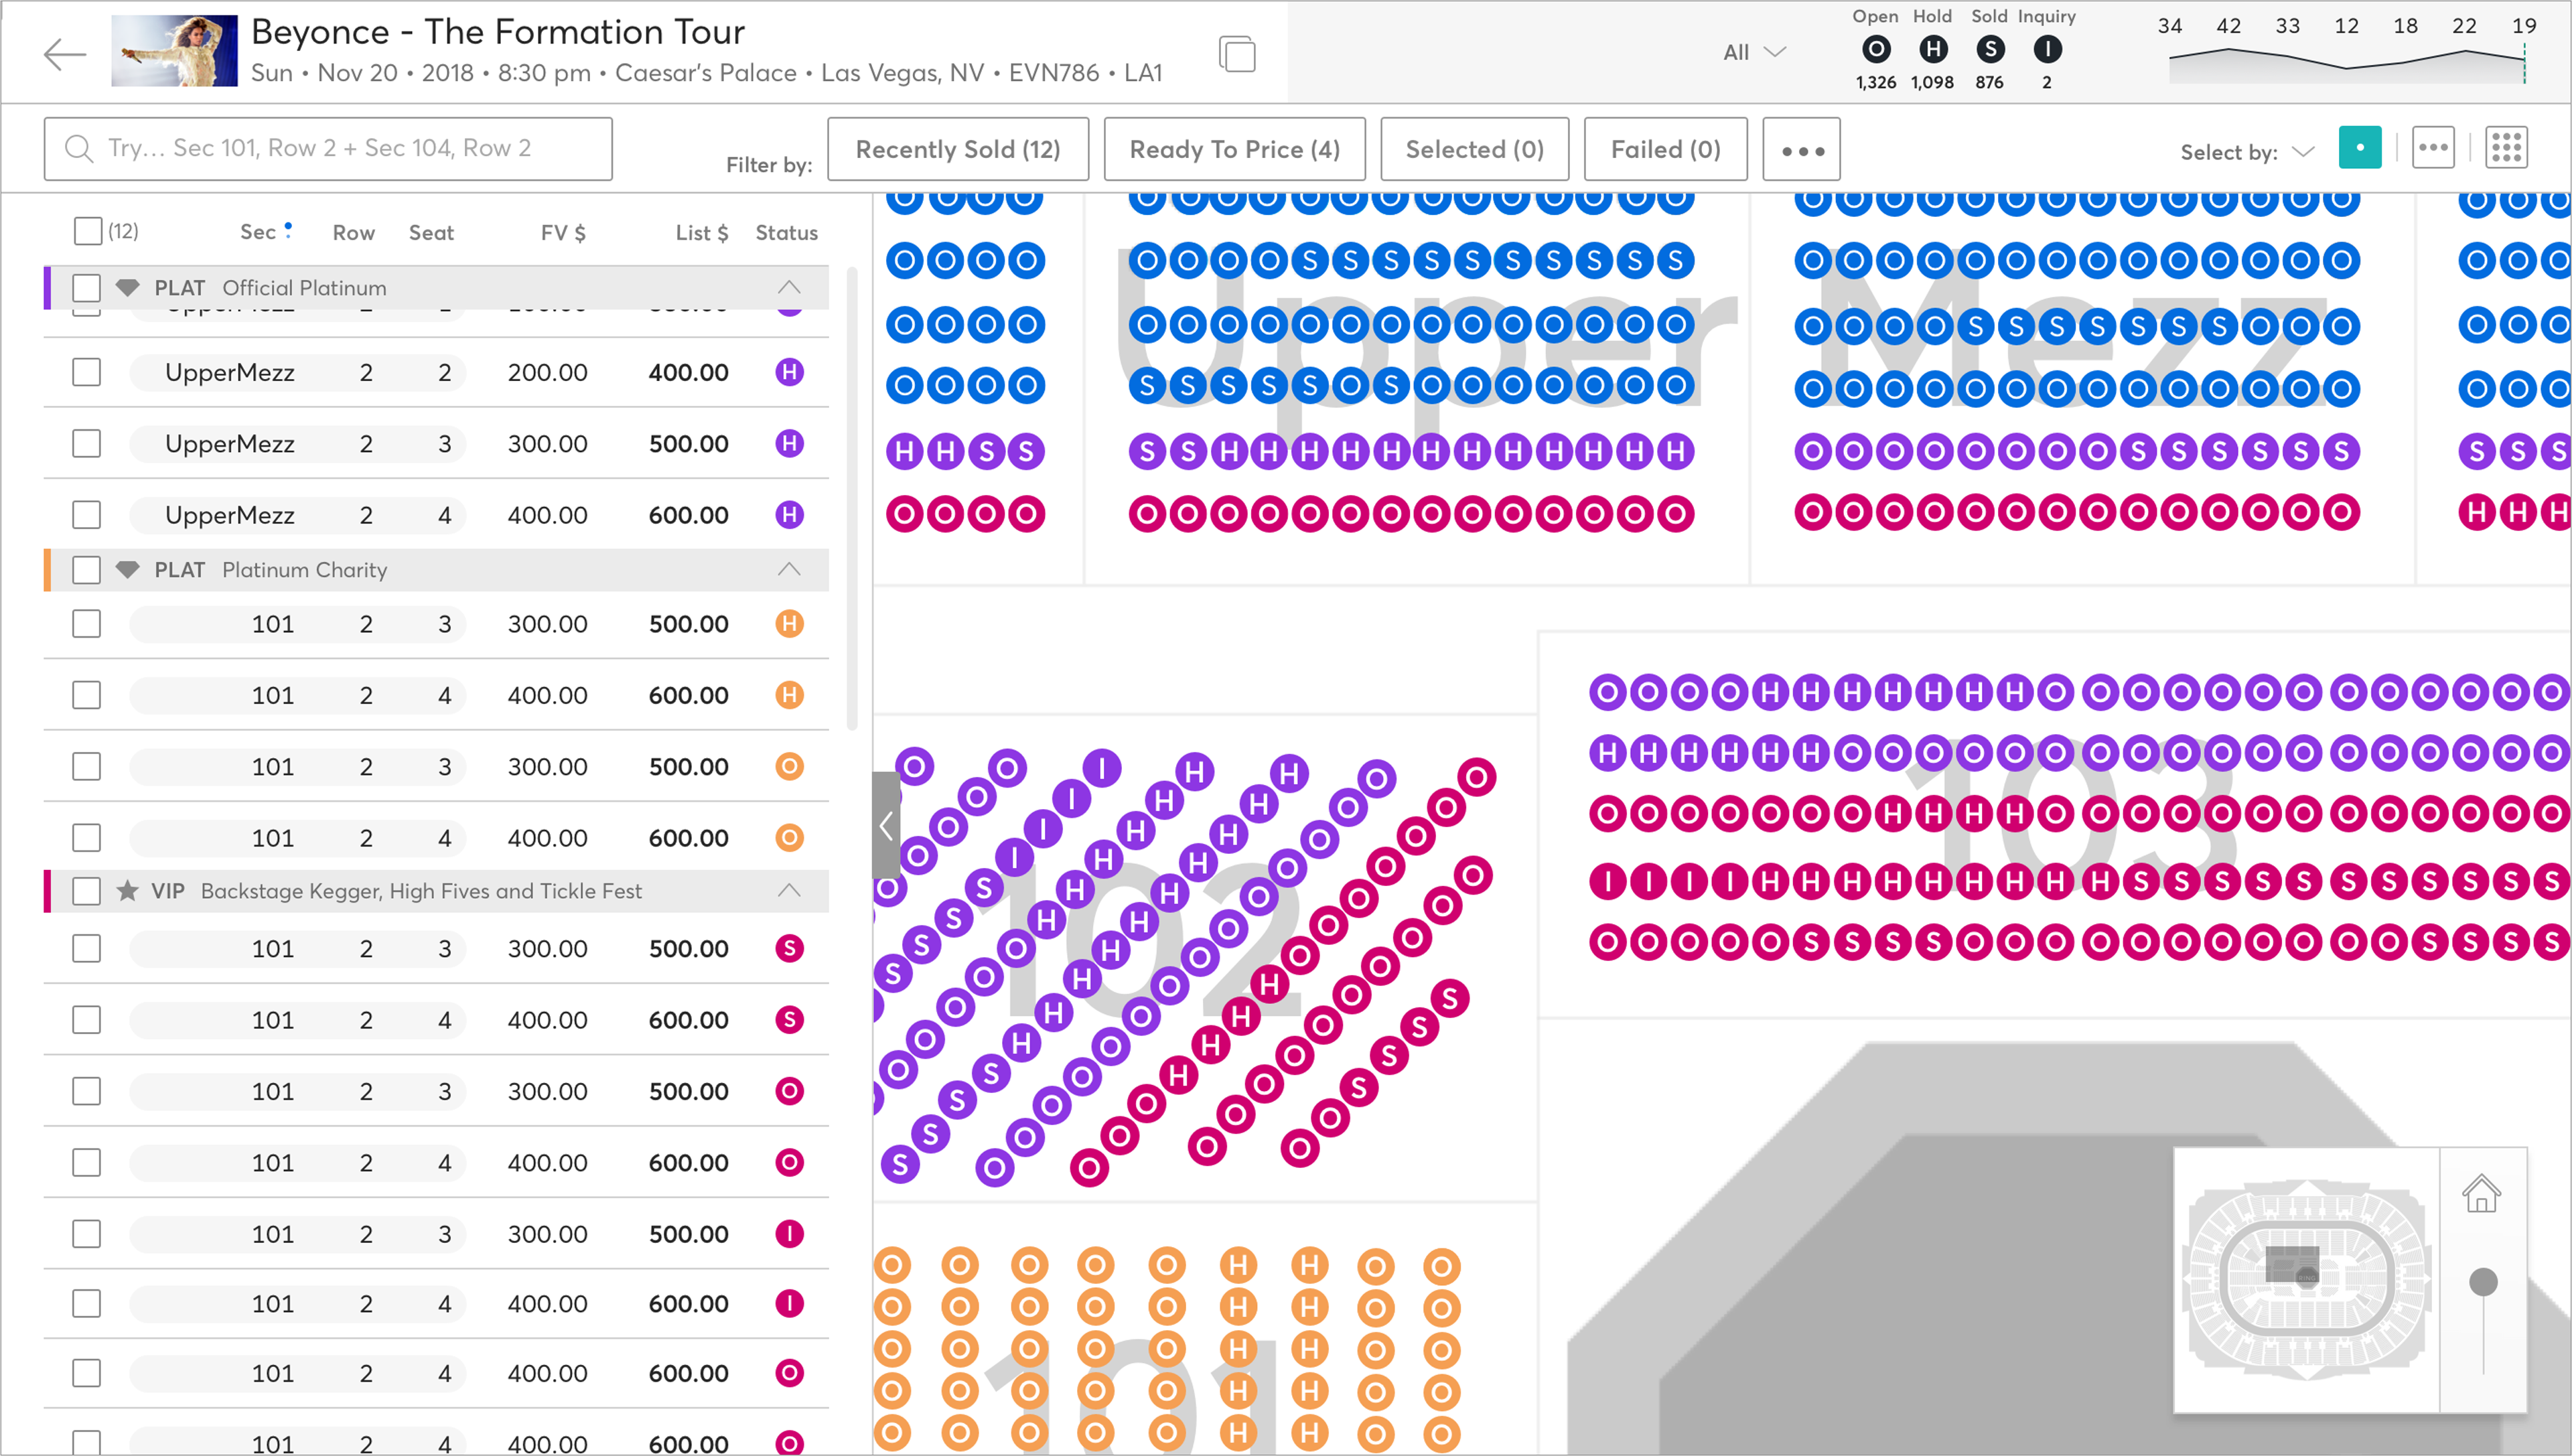This screenshot has width=2572, height=1456.
Task: Collapse the VIP Backstage Kegger group
Action: tap(789, 890)
